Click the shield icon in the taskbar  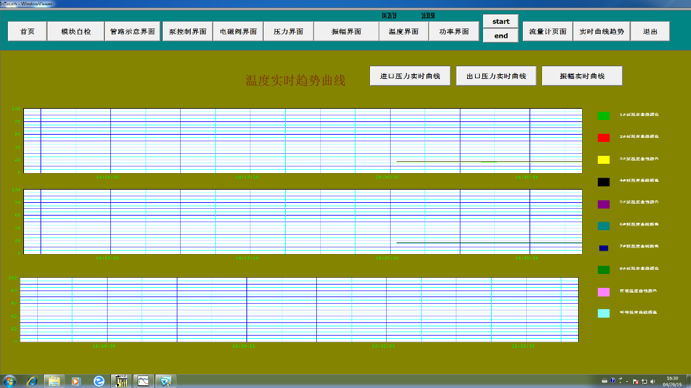click(x=165, y=381)
